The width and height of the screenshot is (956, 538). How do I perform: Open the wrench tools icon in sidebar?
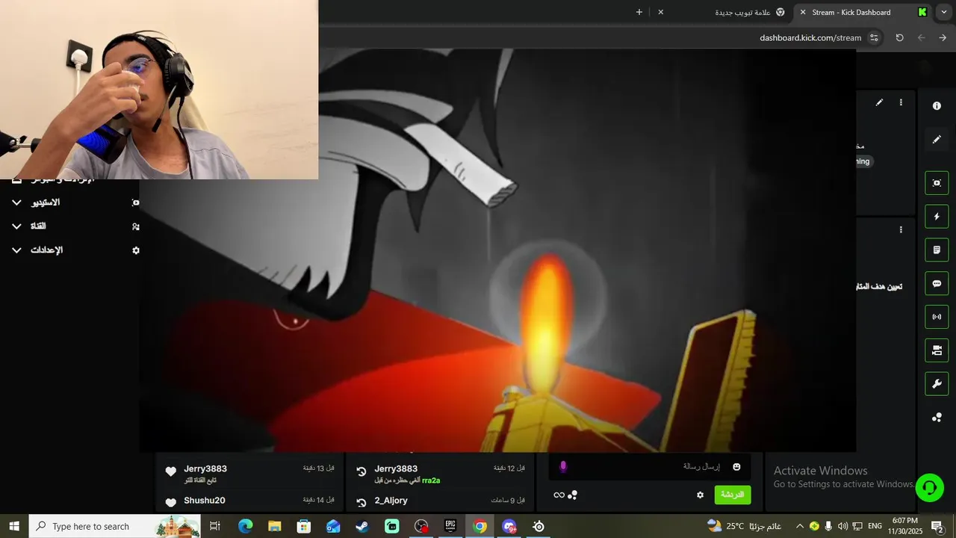pyautogui.click(x=937, y=384)
